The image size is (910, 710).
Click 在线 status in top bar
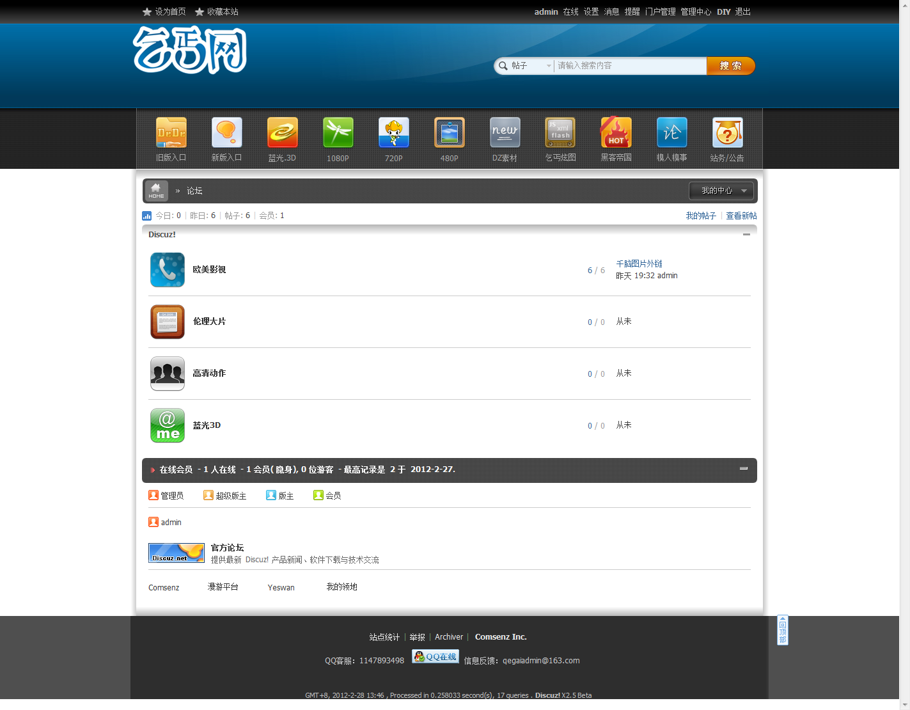tap(571, 12)
